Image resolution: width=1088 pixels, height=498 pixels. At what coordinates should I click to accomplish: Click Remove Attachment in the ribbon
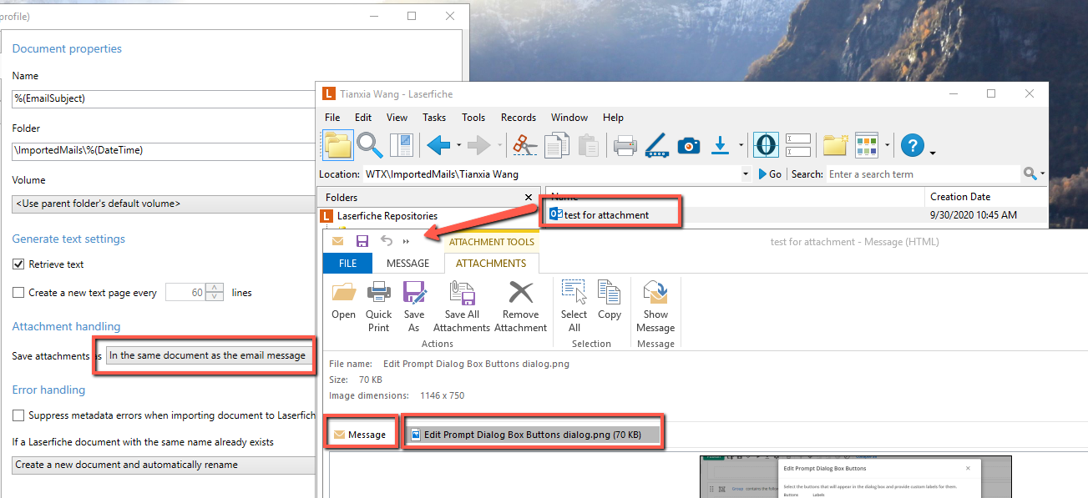coord(521,307)
